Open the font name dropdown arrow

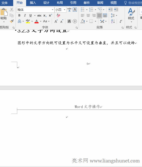(53, 10)
